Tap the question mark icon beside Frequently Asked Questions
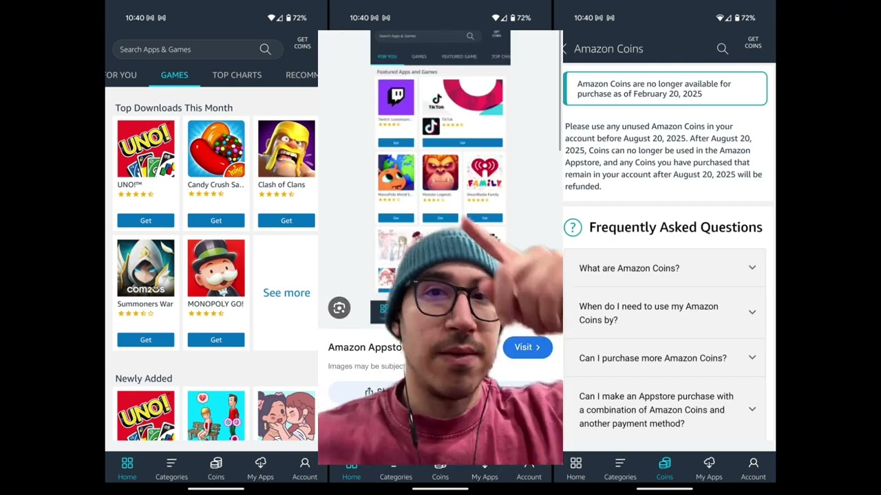Image resolution: width=881 pixels, height=495 pixels. (573, 228)
